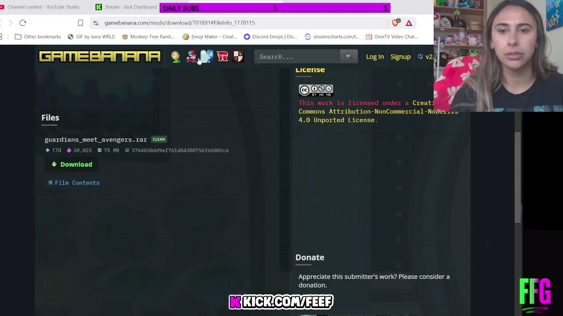Open the streamscharts.com bookmark
The image size is (563, 316).
click(332, 36)
